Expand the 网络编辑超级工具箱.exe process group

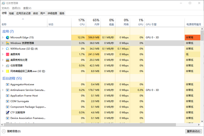click(3, 71)
